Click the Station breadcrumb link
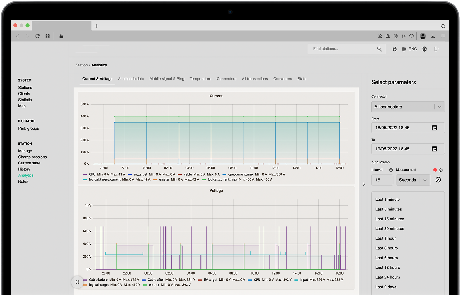461x295 pixels. coord(82,65)
